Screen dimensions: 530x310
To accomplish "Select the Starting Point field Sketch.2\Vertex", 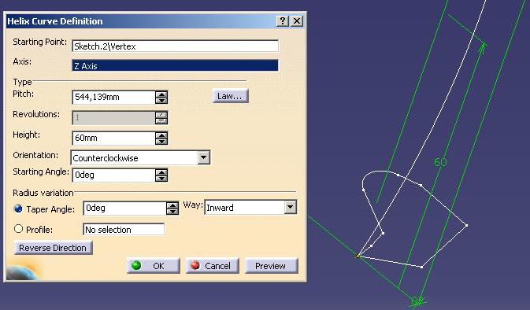I will 175,46.
